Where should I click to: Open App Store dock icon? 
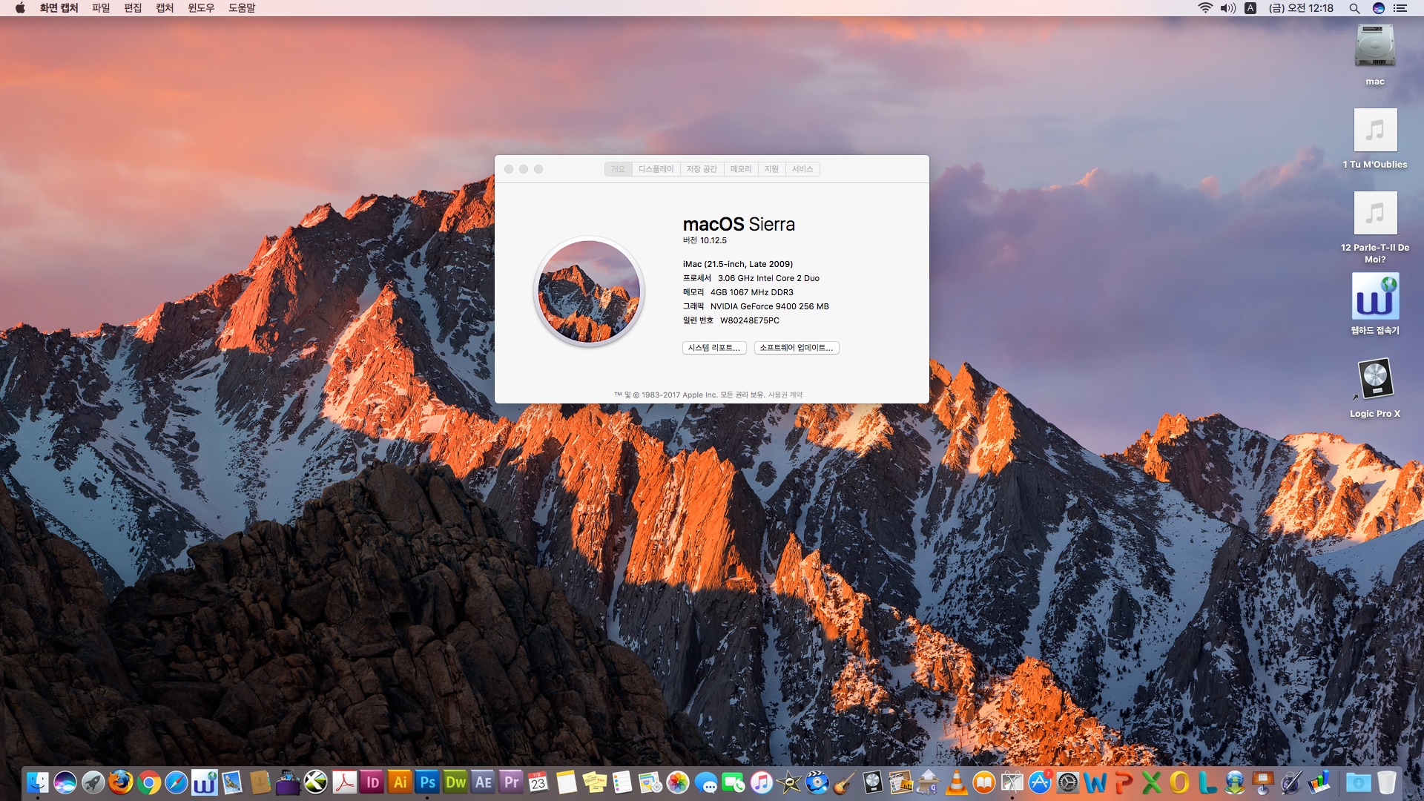click(x=1040, y=782)
